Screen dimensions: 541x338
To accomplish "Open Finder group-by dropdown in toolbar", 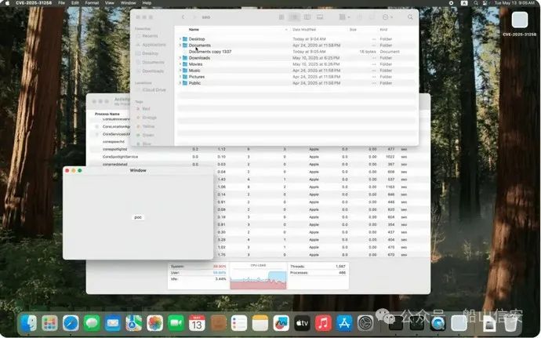I will [344, 17].
